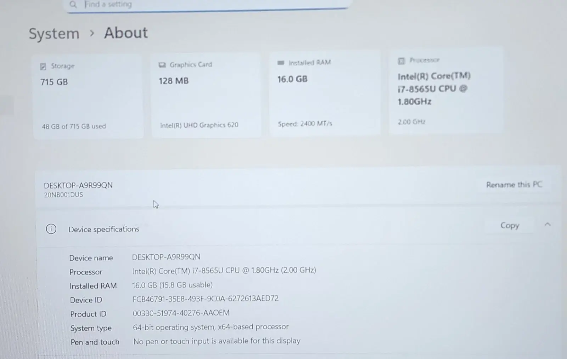This screenshot has height=359, width=567.
Task: Click the Processor chip icon
Action: click(x=401, y=61)
